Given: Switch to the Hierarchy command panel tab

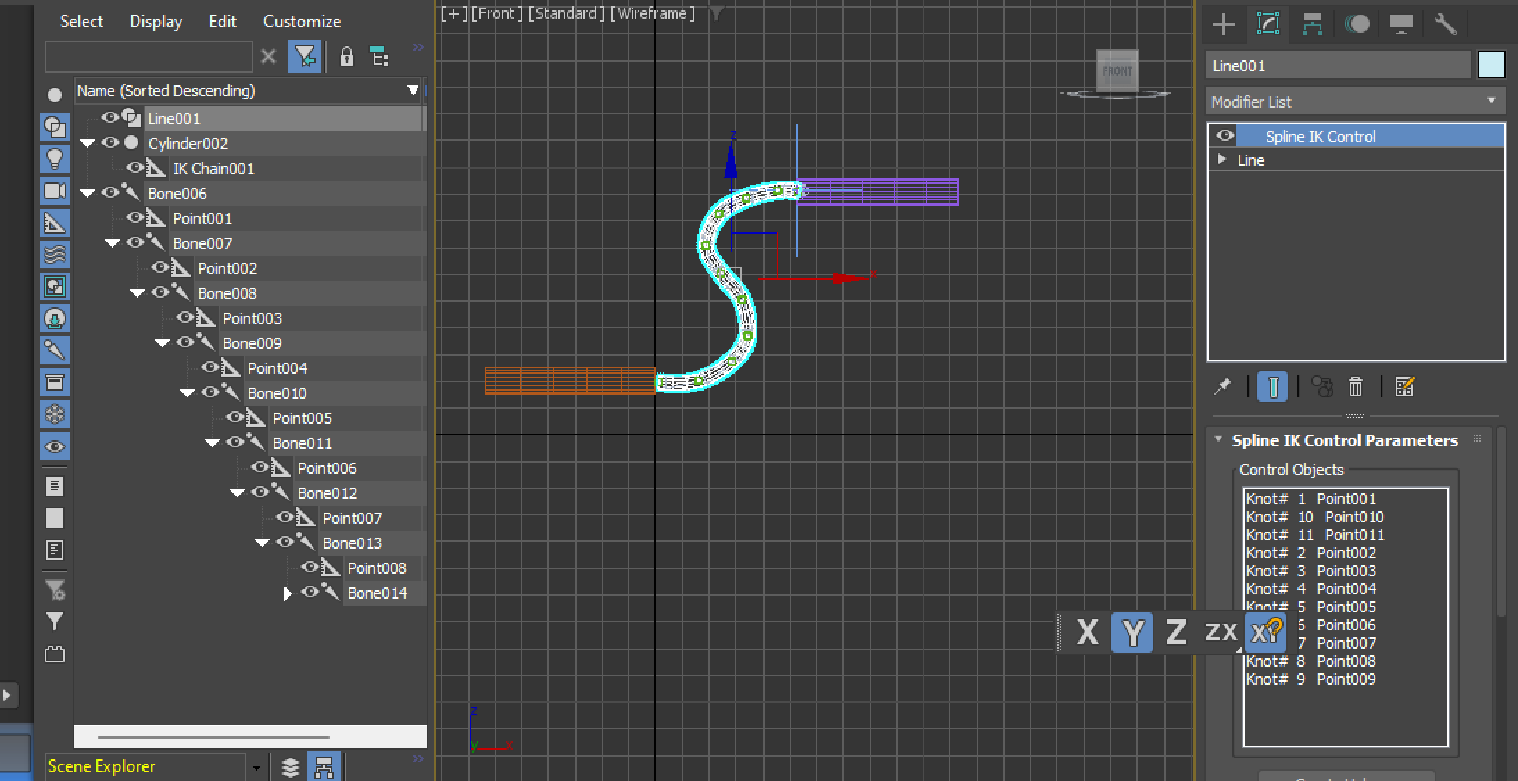Looking at the screenshot, I should coord(1312,24).
